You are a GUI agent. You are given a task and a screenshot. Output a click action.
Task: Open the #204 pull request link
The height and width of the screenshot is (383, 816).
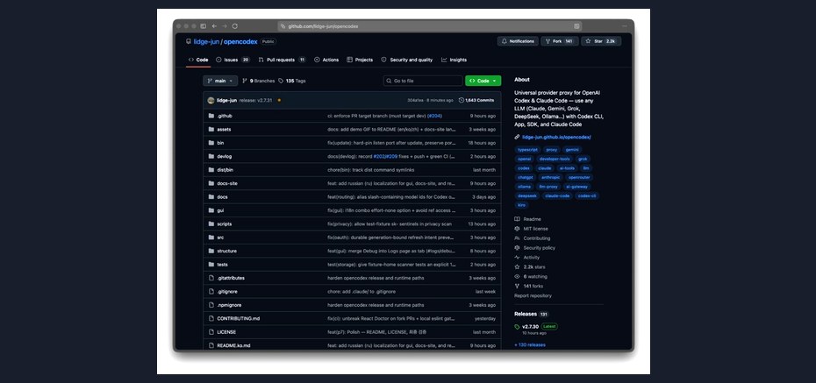click(x=434, y=116)
